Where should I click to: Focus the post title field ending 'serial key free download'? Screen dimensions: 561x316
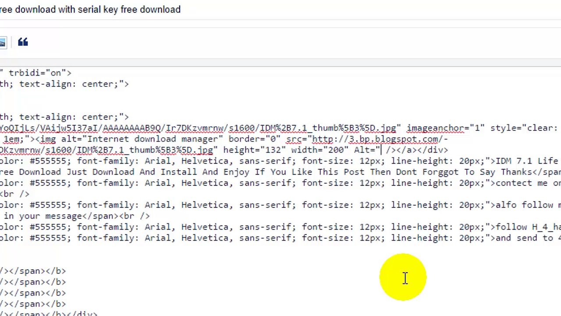point(280,10)
